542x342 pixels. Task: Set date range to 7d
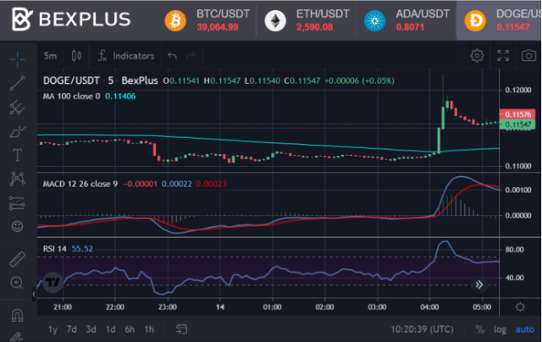point(74,329)
